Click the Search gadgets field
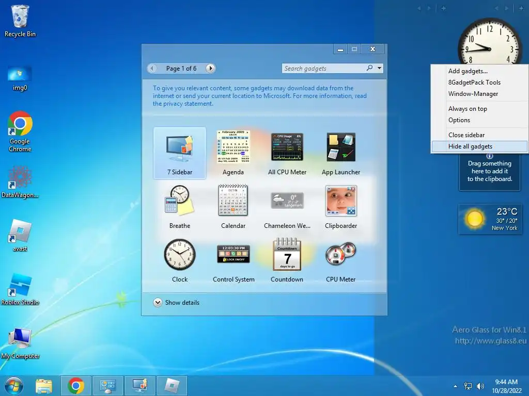Screen dimensions: 529x396 tap(324, 69)
